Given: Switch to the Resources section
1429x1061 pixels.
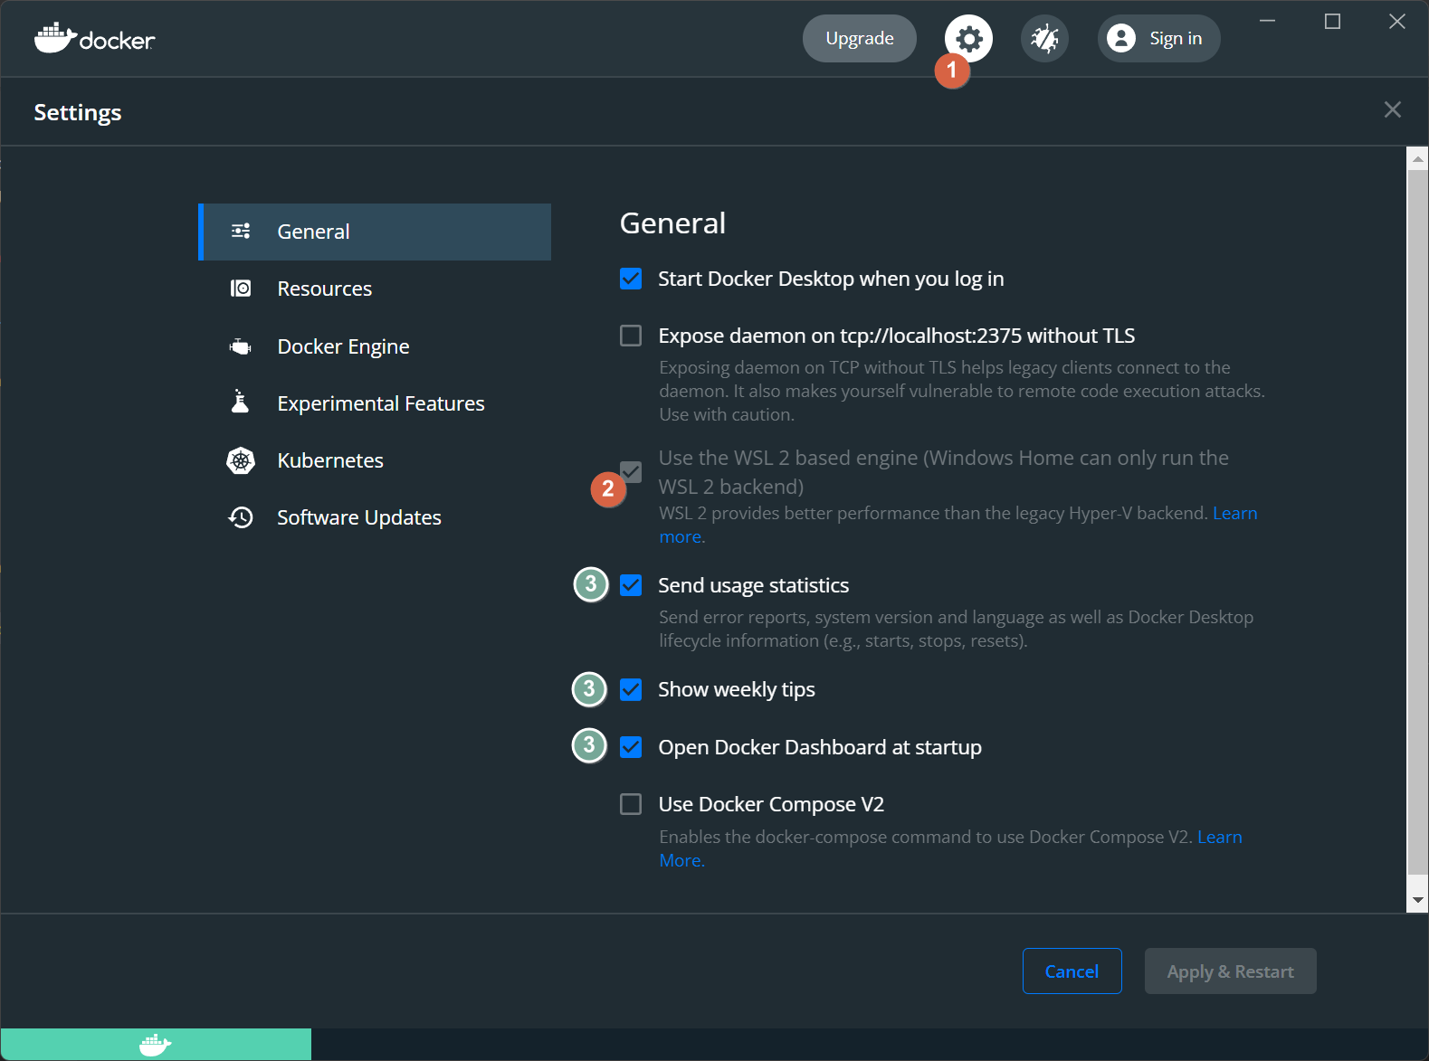Looking at the screenshot, I should coord(375,289).
